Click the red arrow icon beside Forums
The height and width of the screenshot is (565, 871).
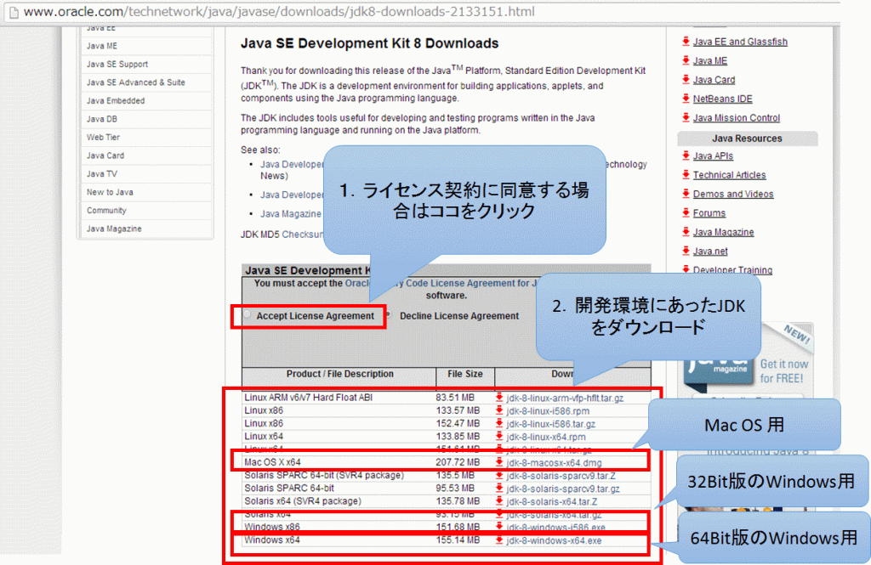coord(686,213)
